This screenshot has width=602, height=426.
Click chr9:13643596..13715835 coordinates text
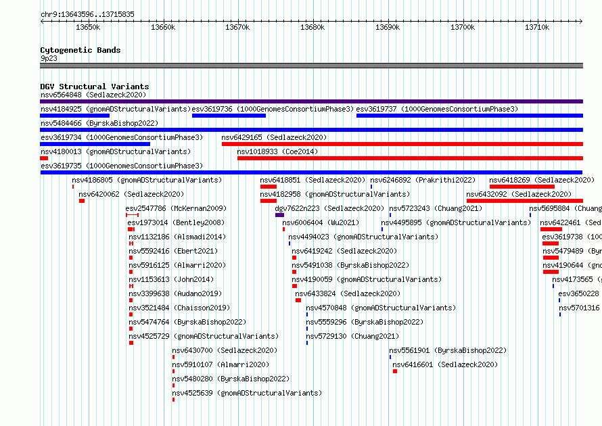coord(87,15)
